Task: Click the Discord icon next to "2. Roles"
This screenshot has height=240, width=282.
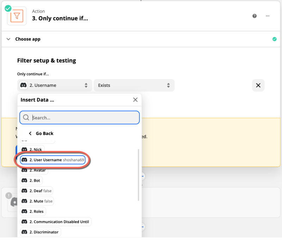Action: (25, 211)
